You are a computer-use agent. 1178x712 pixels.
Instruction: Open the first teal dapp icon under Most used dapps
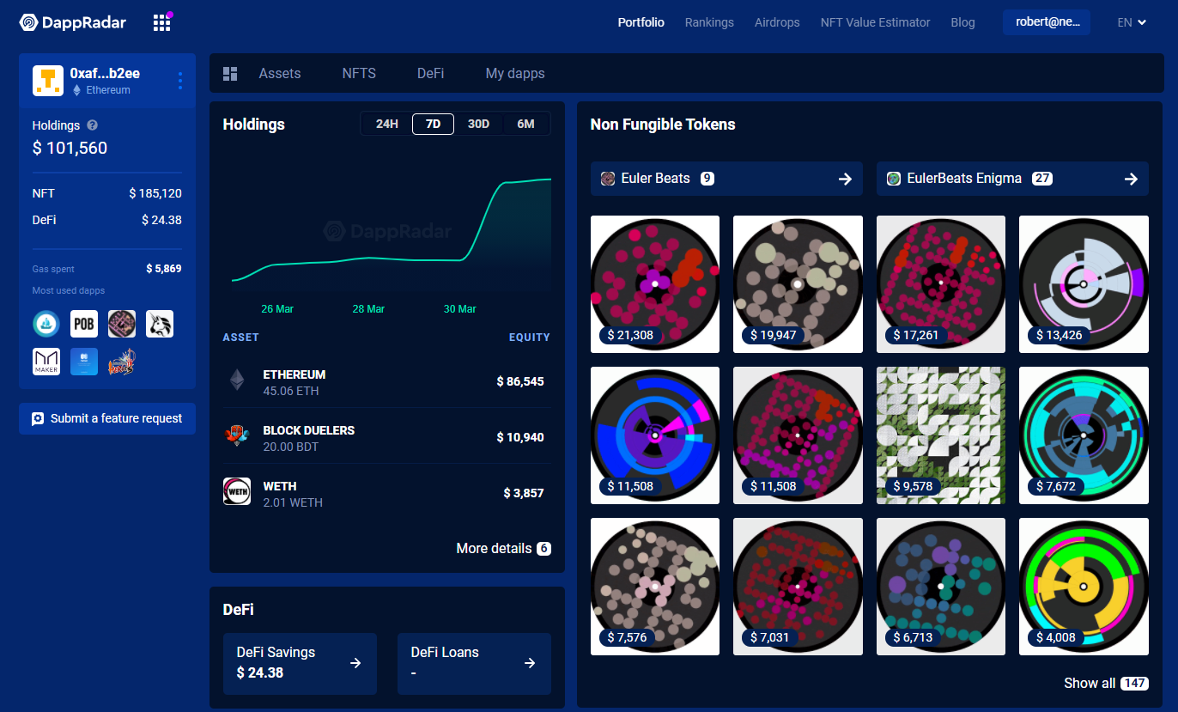46,324
